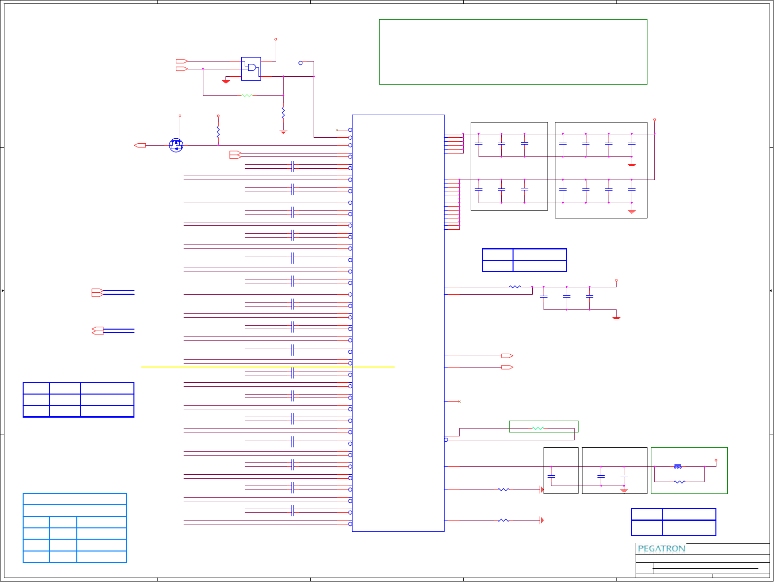Click the off-page connector left of the MOSFET
Image resolution: width=774 pixels, height=582 pixels.
pos(140,145)
